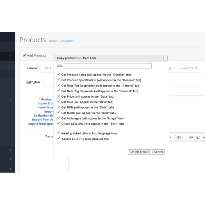Focus the URL input field
Viewport: 205px width, 205px height.
(x=108, y=66)
